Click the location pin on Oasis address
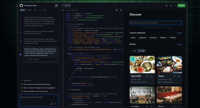 (x=159, y=82)
